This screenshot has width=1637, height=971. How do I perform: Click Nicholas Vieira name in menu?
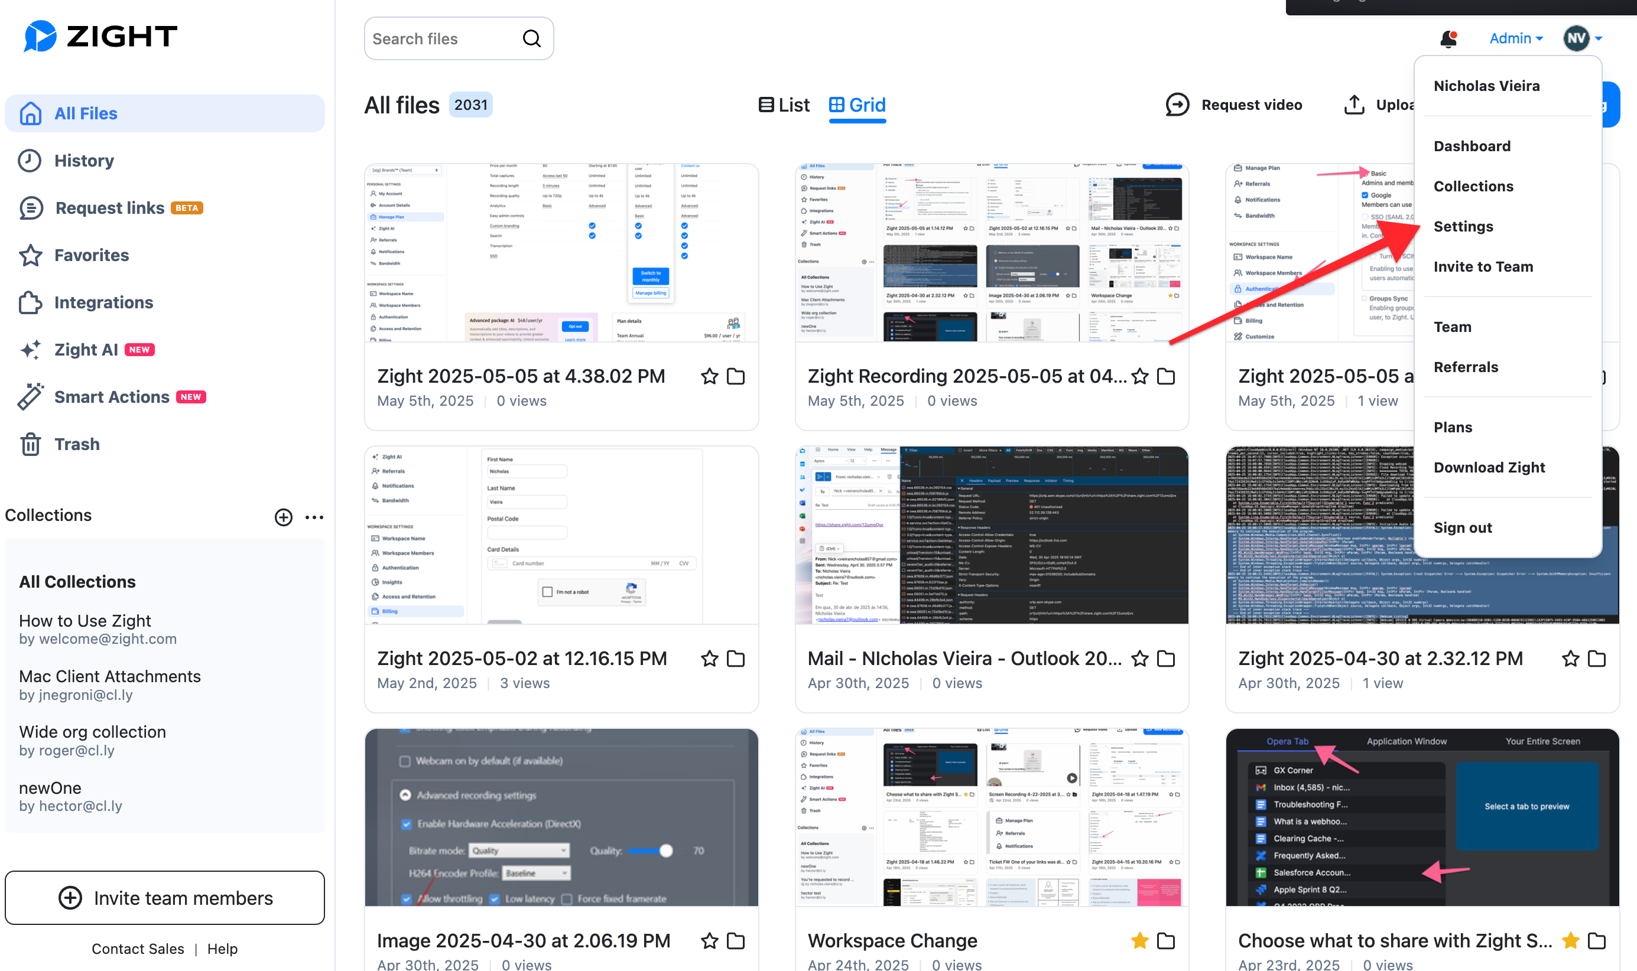[x=1486, y=86]
